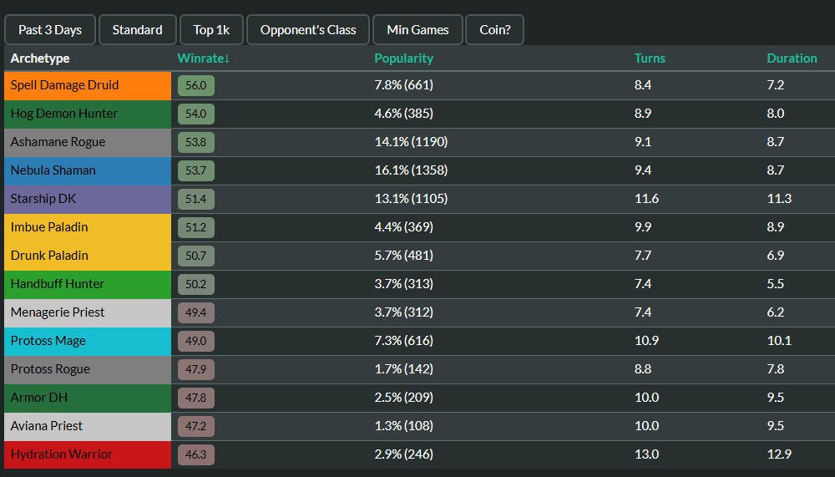The height and width of the screenshot is (477, 835).
Task: Click Spell Damage Druid duration 7.2
Action: tap(776, 85)
